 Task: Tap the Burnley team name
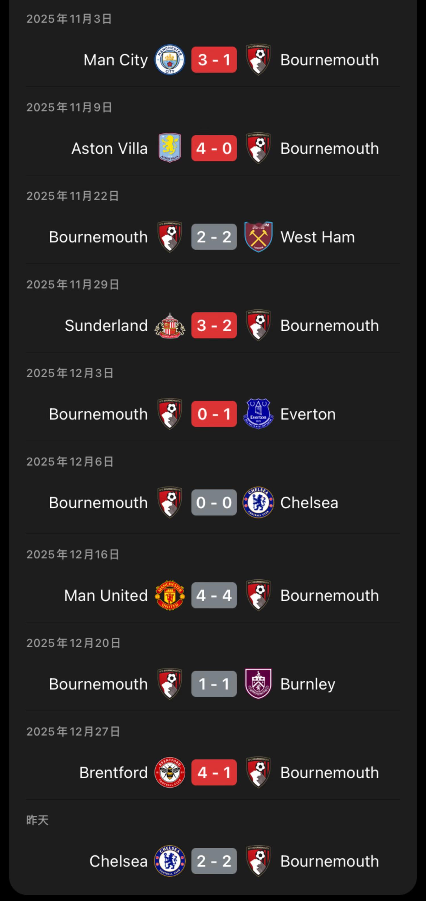point(308,684)
